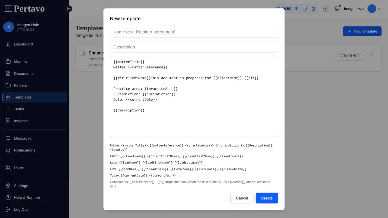Click the {{firmWebsite}} merge field text
Viewport: 388px width, 218px height.
(233, 169)
